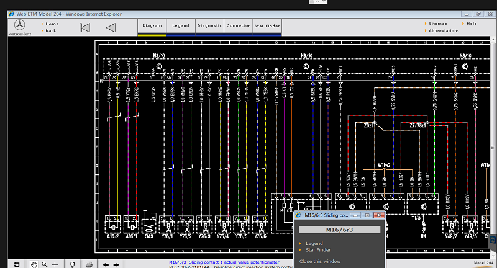Click the Internet Explorer icon in title bar
The height and width of the screenshot is (268, 497).
pos(11,14)
